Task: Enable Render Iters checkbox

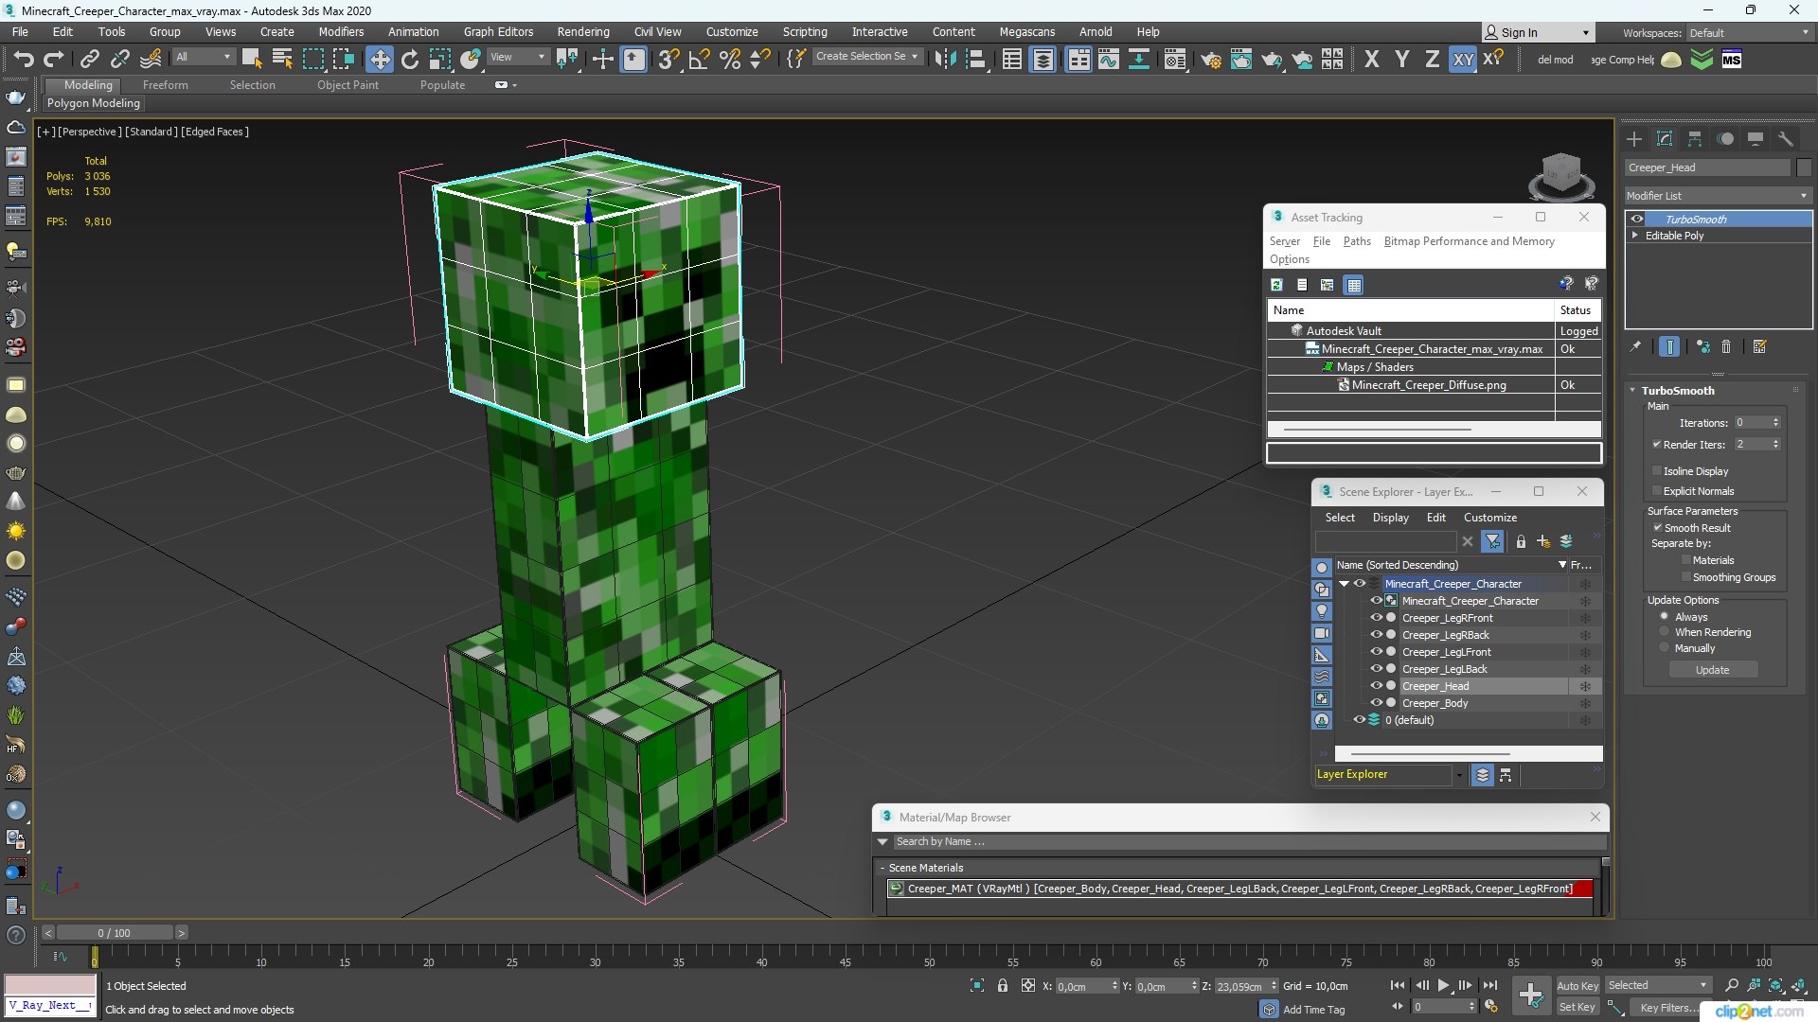Action: pos(1657,444)
